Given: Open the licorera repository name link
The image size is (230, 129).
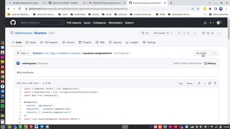Looking at the screenshot, I should tap(40, 33).
